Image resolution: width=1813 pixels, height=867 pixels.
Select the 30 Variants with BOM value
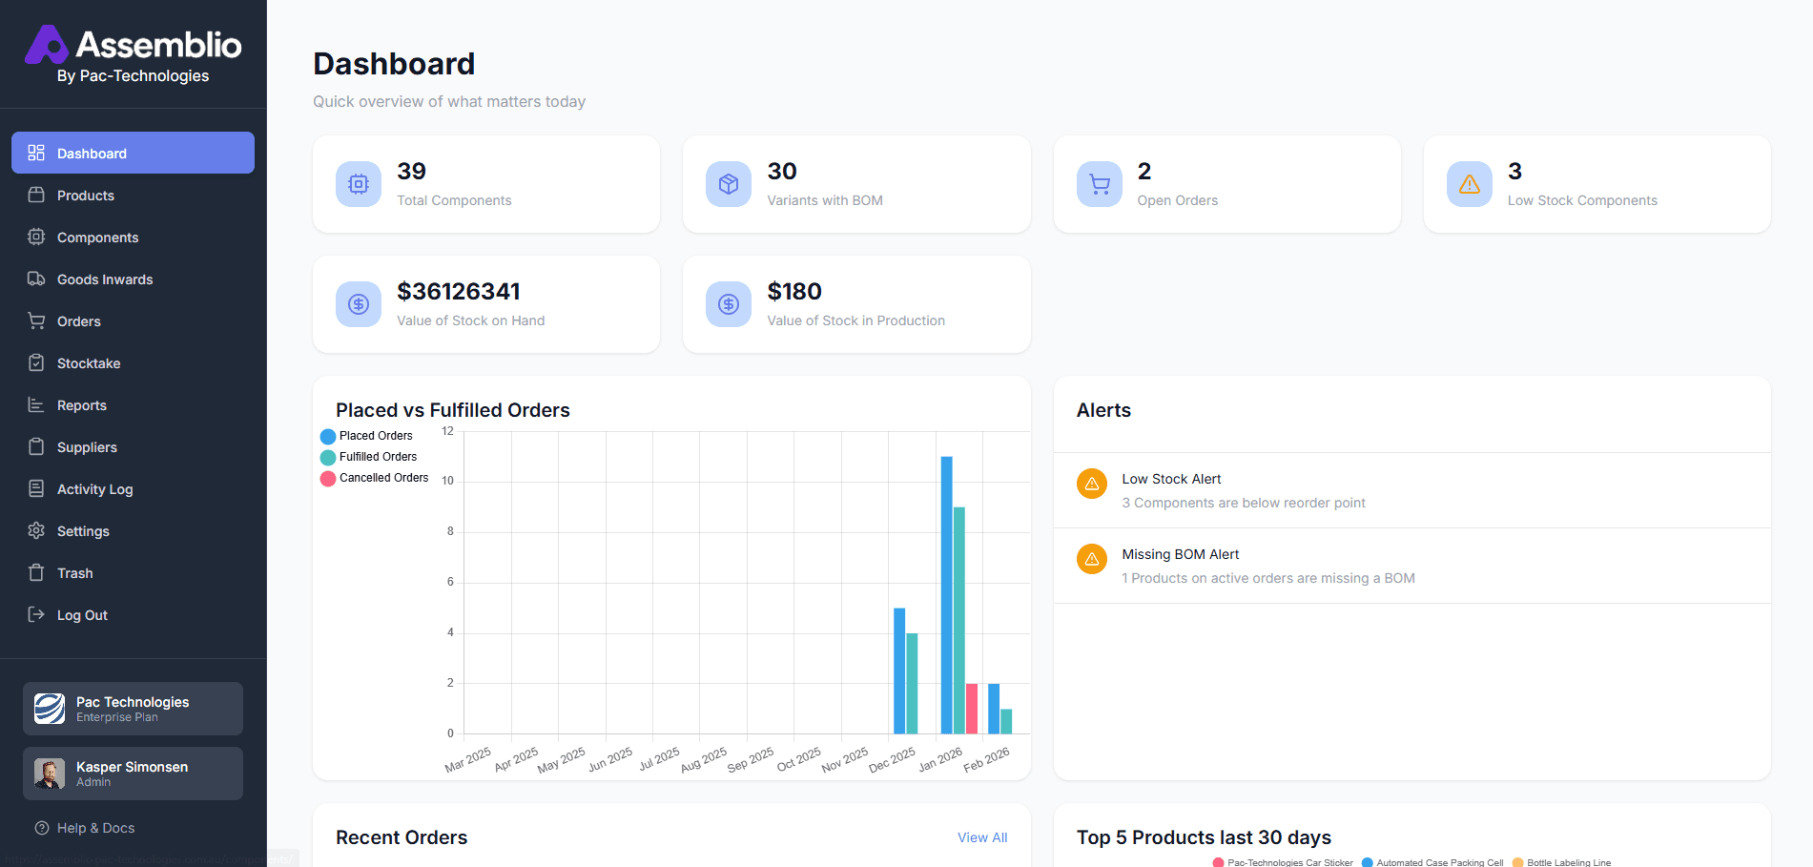click(x=782, y=171)
